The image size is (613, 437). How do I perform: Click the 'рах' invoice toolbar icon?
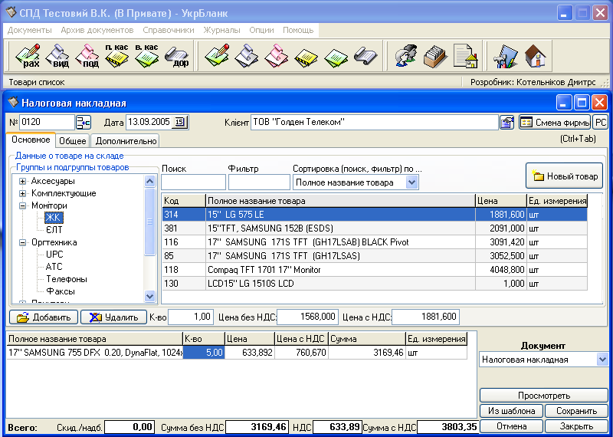tap(28, 57)
